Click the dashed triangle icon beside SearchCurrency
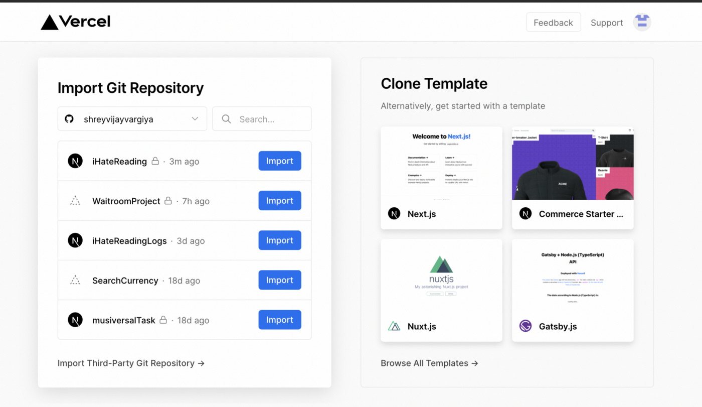The image size is (702, 407). pos(75,280)
